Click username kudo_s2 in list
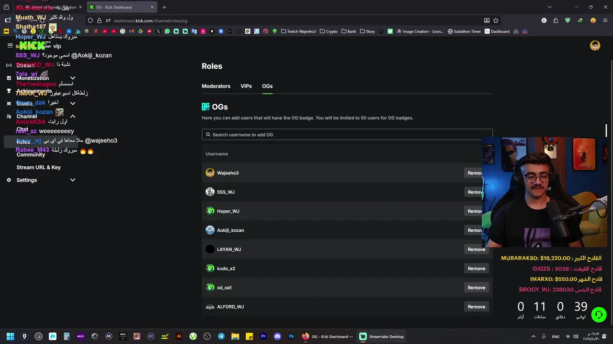Screen dimensions: 613x344 226,269
